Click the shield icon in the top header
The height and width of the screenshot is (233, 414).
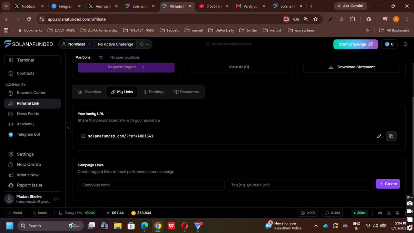[x=142, y=44]
